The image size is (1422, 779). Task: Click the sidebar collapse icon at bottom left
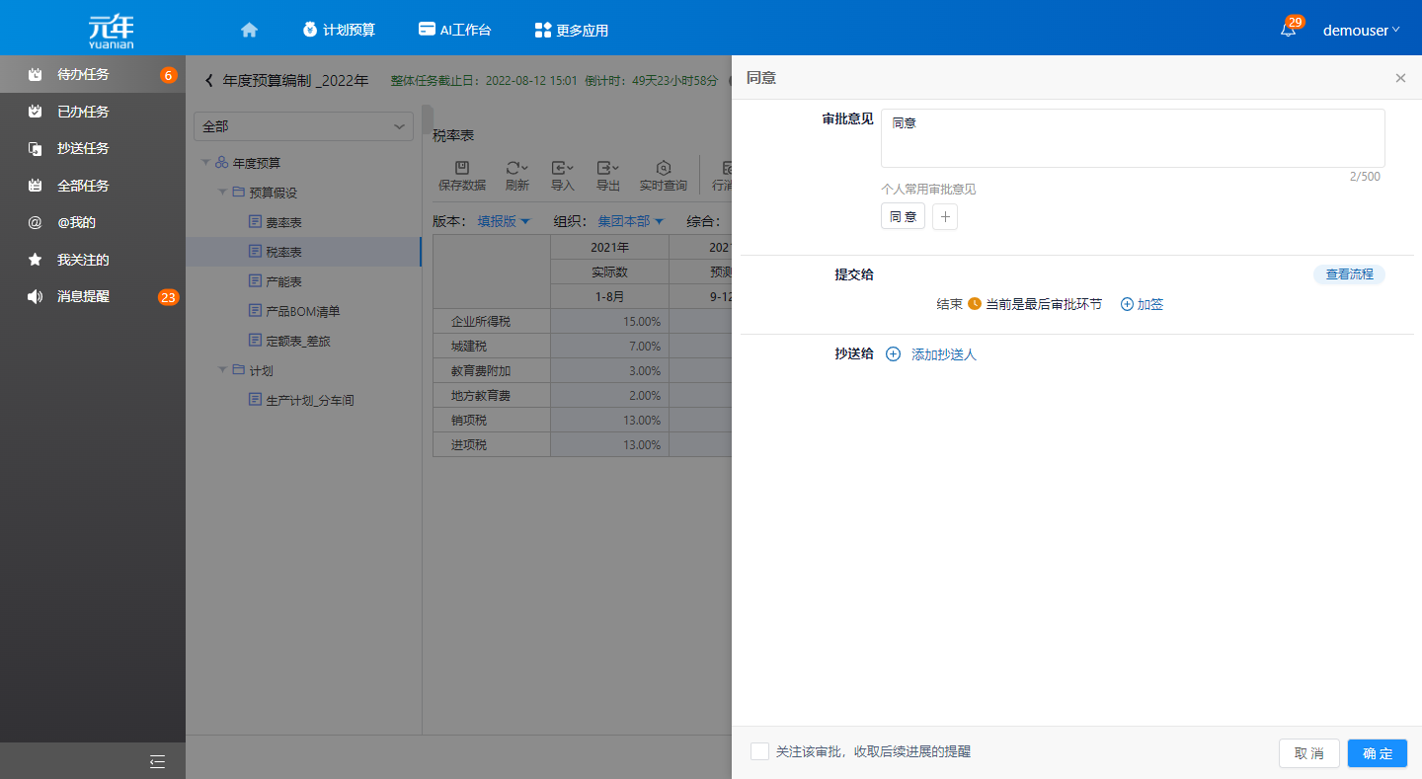pos(157,761)
